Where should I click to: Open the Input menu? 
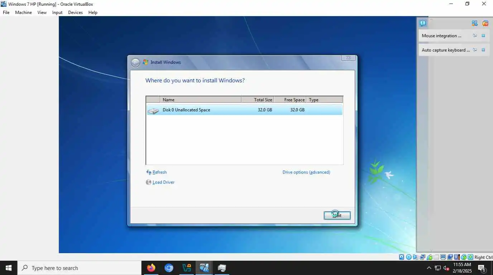pos(57,13)
